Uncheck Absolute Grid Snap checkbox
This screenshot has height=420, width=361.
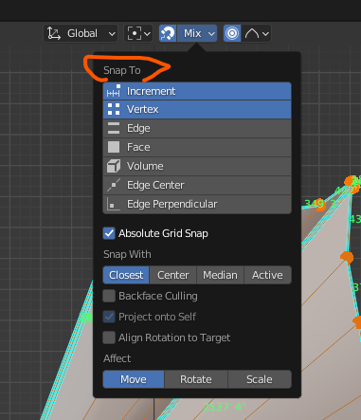coord(109,233)
